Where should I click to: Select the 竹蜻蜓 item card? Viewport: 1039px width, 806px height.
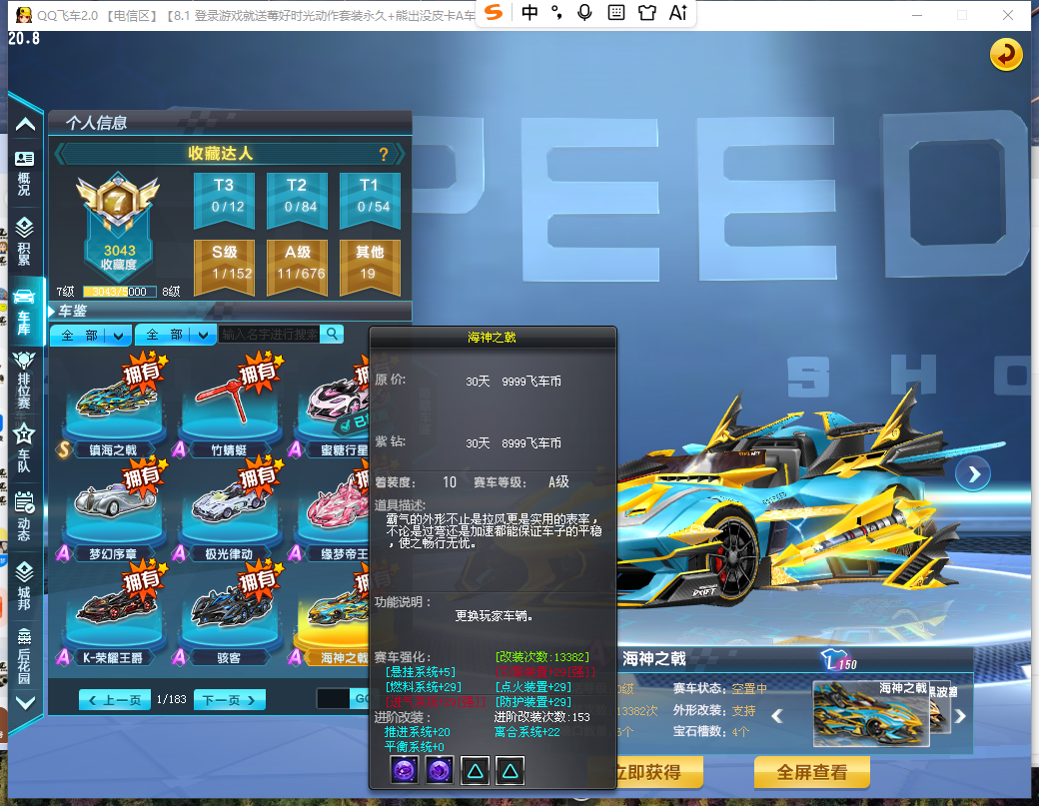(229, 407)
